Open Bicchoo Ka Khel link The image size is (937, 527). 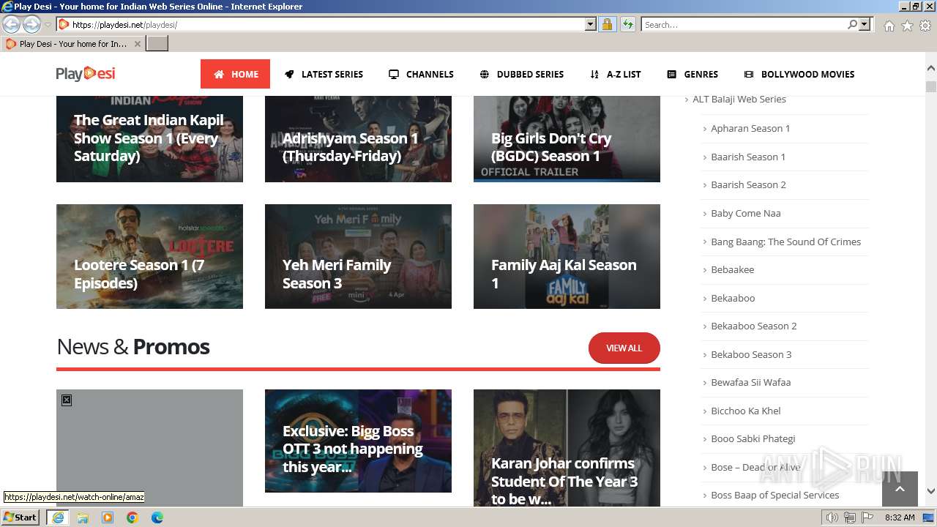(746, 411)
